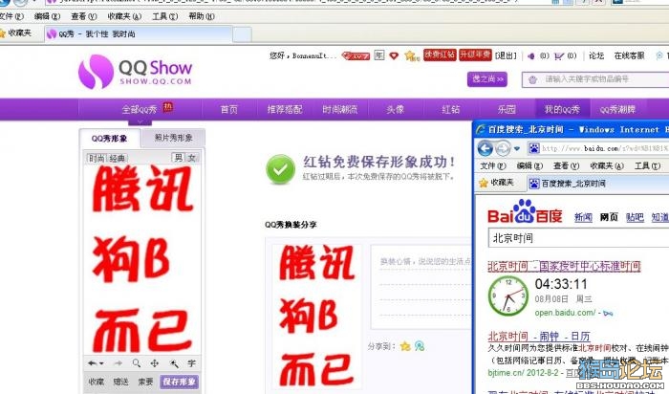The height and width of the screenshot is (394, 669).
Task: Click the QQ Show keyword search field
Action: (595, 79)
